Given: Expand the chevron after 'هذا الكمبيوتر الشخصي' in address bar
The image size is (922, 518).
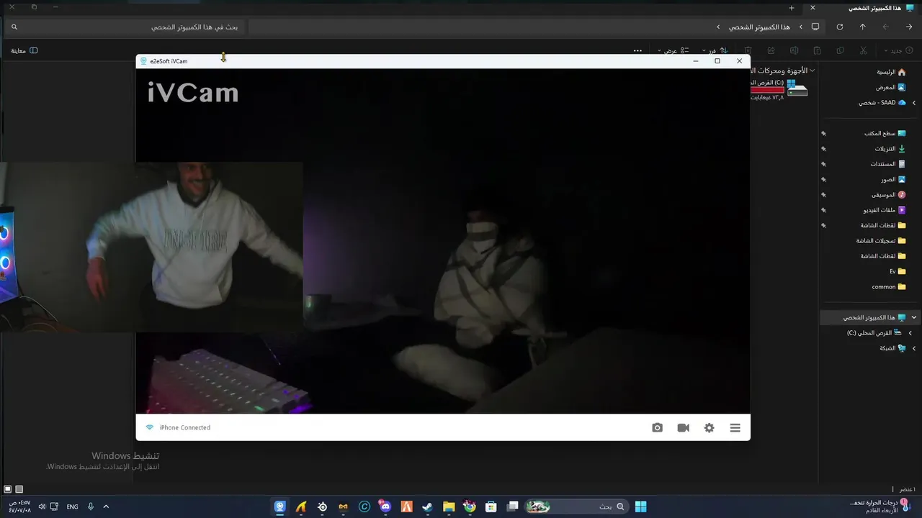Looking at the screenshot, I should point(718,27).
